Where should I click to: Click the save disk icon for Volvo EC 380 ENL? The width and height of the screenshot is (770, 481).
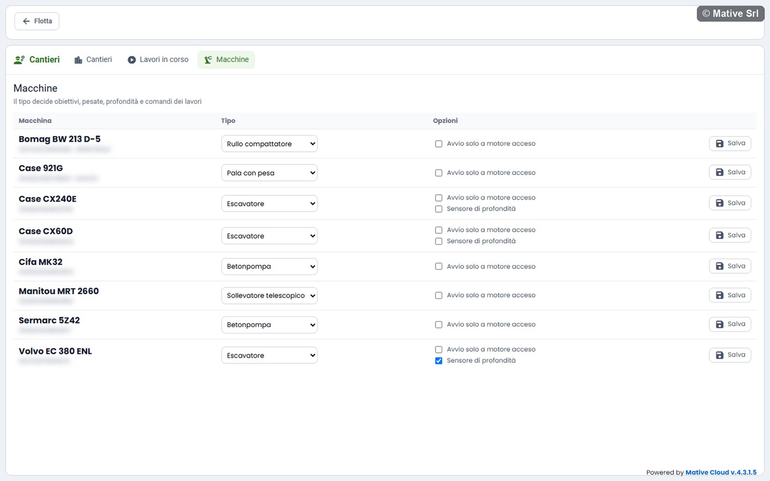[x=719, y=355]
